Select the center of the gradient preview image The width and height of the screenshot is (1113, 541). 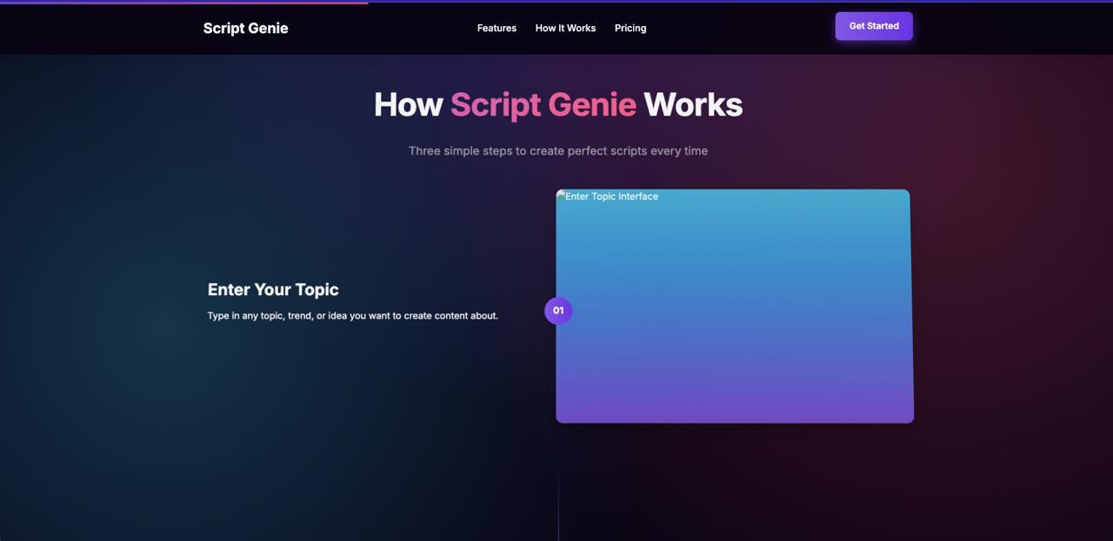coord(735,306)
